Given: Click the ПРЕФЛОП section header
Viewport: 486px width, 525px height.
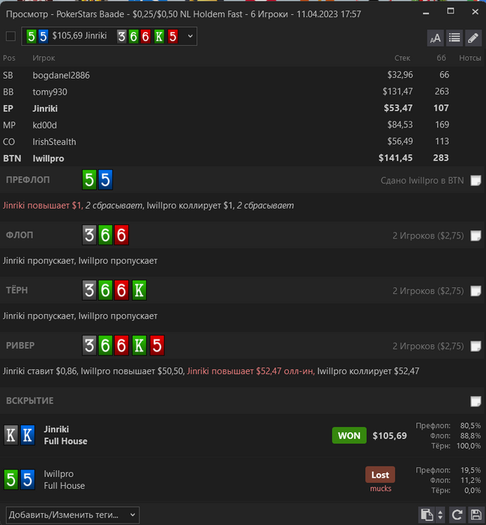Looking at the screenshot, I should coord(28,180).
